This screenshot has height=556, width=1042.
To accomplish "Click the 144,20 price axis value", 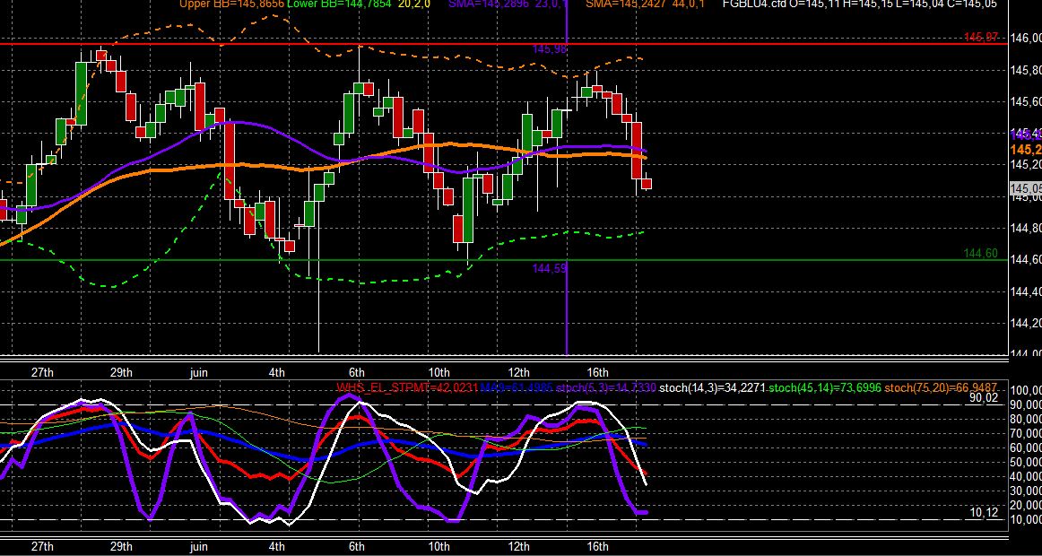I will (x=1025, y=323).
